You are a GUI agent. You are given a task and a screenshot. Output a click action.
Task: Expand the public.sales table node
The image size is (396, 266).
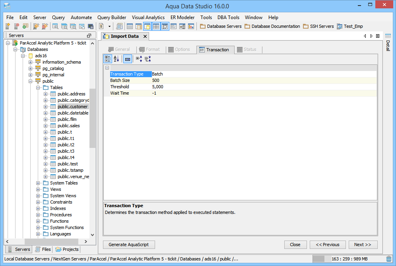[45, 126]
